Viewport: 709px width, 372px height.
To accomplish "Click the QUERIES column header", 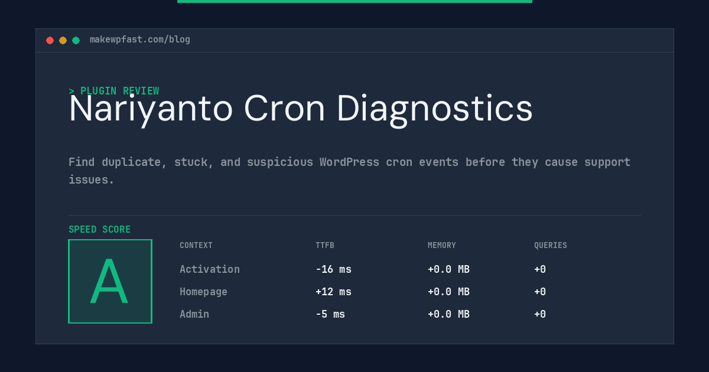I will pyautogui.click(x=551, y=246).
